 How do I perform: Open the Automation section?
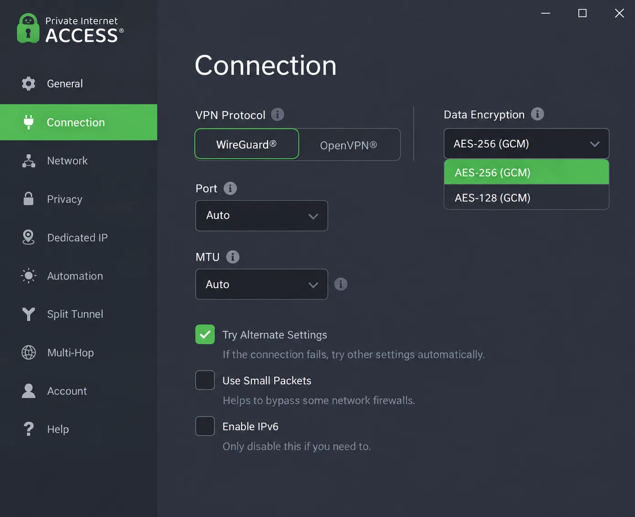point(79,276)
